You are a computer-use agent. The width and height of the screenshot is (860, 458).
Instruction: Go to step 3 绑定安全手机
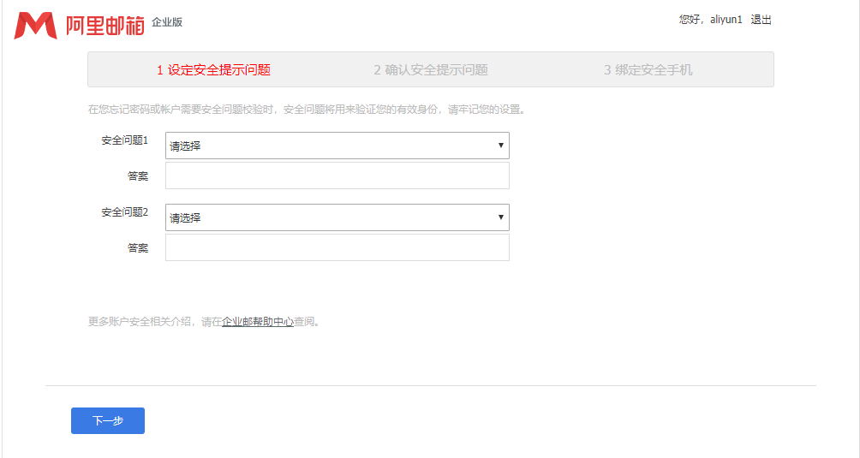[648, 70]
